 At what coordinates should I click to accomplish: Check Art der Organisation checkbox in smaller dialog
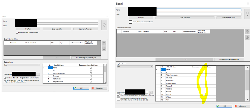pos(91,73)
